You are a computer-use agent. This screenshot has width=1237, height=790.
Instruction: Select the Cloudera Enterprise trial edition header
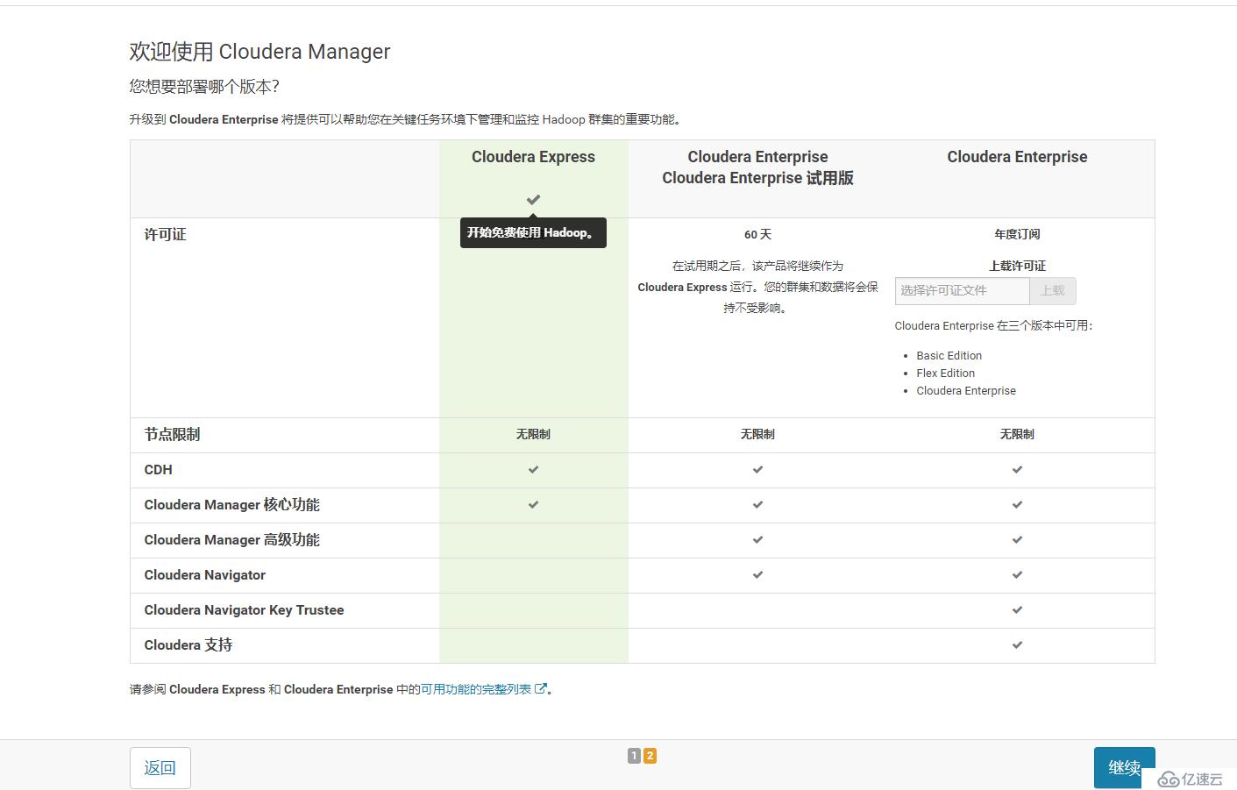pyautogui.click(x=757, y=167)
